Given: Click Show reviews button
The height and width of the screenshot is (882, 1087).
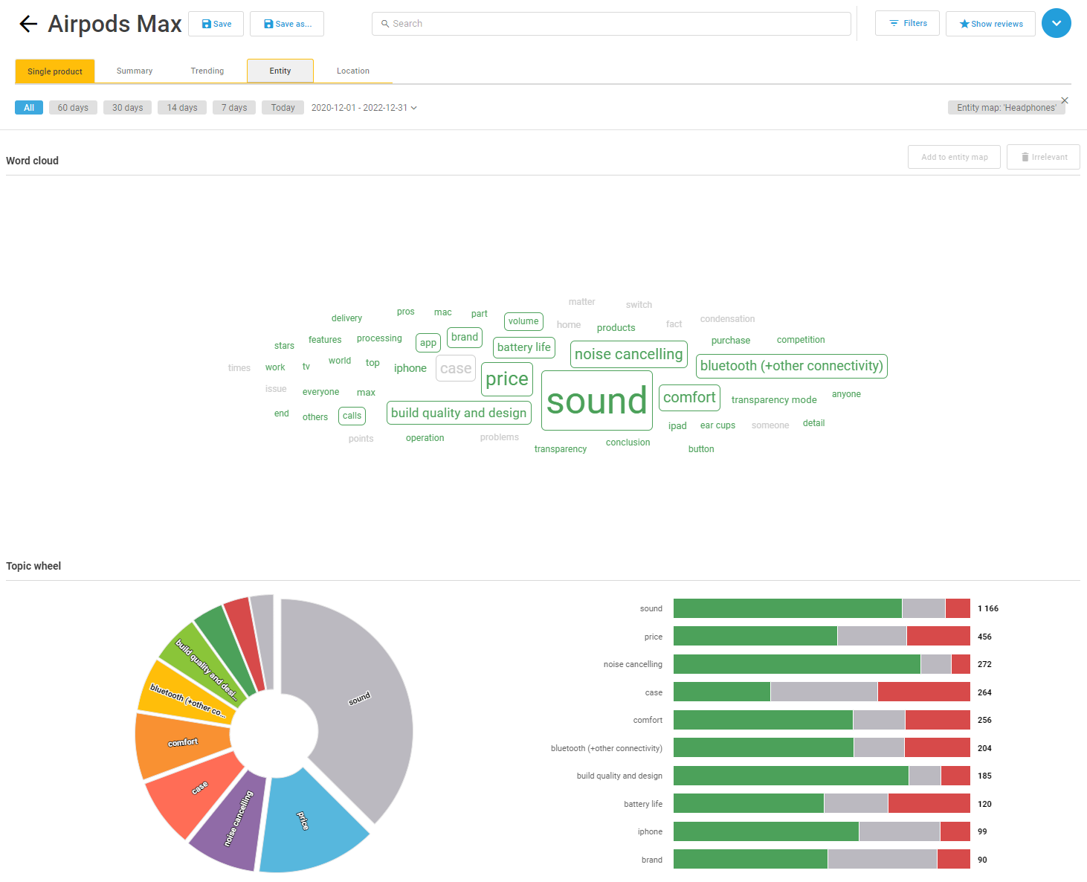Looking at the screenshot, I should pos(990,24).
